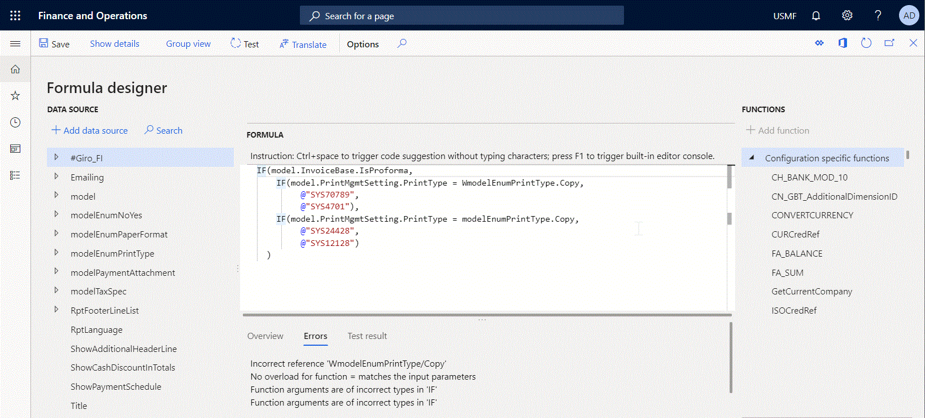This screenshot has height=418, width=925.
Task: Select the CONVERTCURRENCY function
Action: tap(812, 215)
